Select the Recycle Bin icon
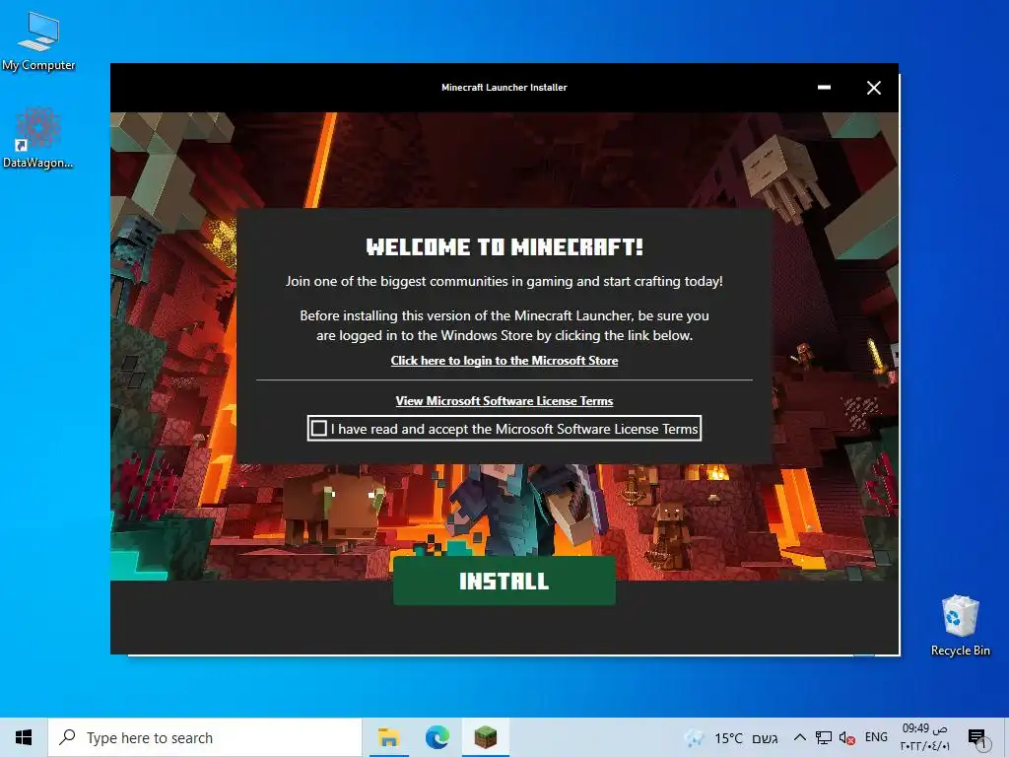 [960, 625]
